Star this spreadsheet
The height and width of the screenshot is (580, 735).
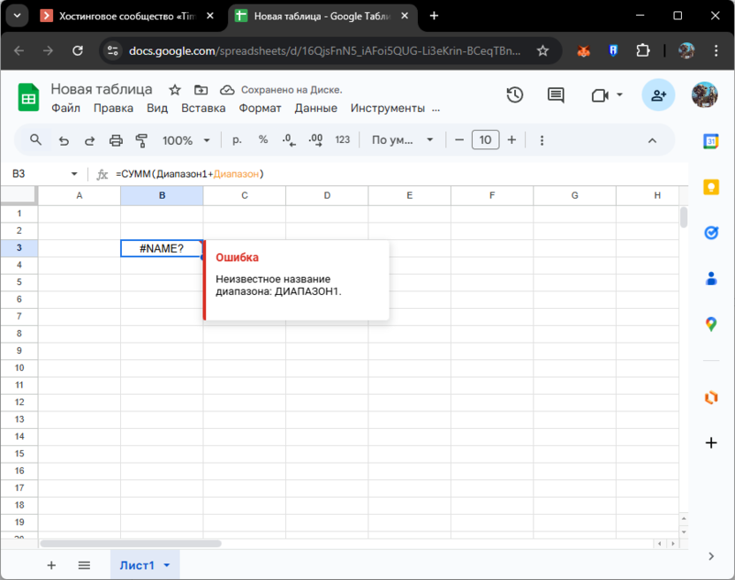(x=174, y=89)
